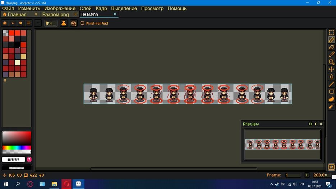This screenshot has height=189, width=336.
Task: Click the Heal.png sprite sheet on canvas
Action: point(188,94)
